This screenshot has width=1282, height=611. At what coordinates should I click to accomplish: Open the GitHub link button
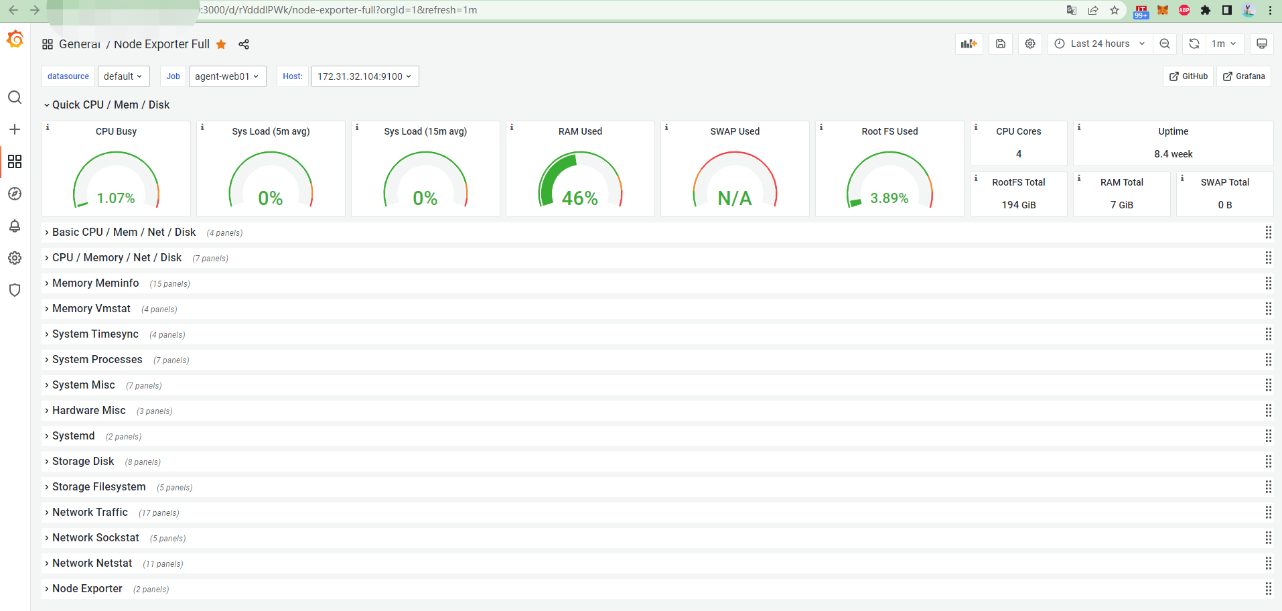coord(1188,76)
